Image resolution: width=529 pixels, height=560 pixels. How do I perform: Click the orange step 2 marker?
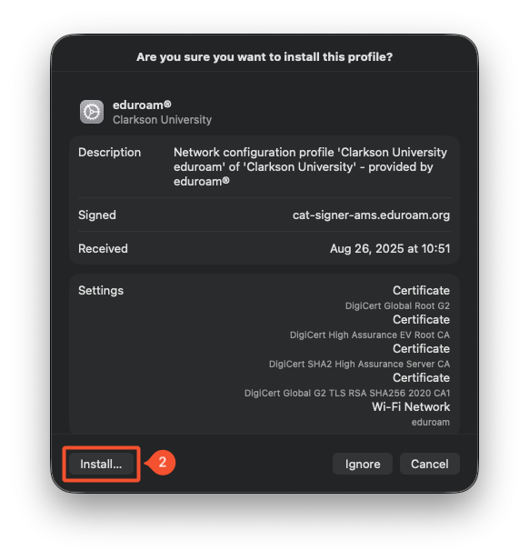click(161, 463)
